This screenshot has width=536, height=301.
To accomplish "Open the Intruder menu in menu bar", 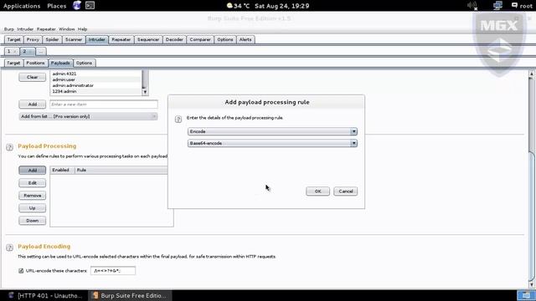I will click(x=25, y=29).
